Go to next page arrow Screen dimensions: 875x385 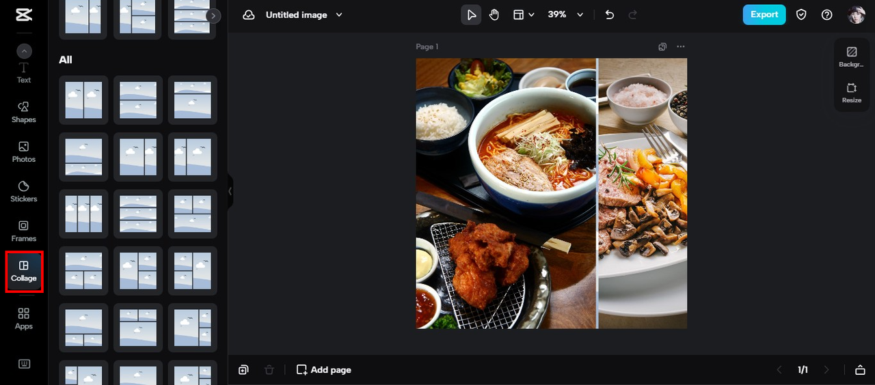826,370
